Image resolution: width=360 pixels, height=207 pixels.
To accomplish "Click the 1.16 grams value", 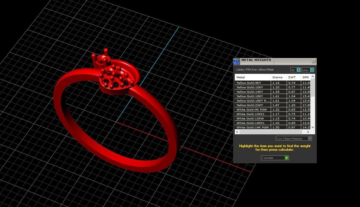I will point(276,83).
